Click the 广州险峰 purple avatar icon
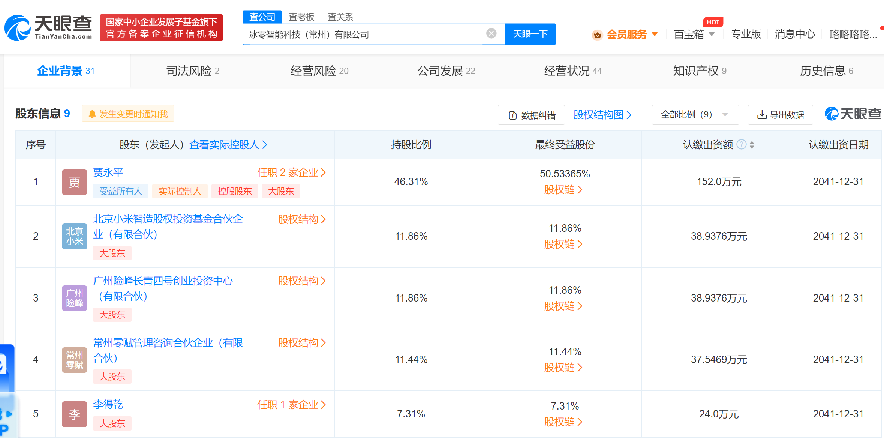 pyautogui.click(x=75, y=298)
